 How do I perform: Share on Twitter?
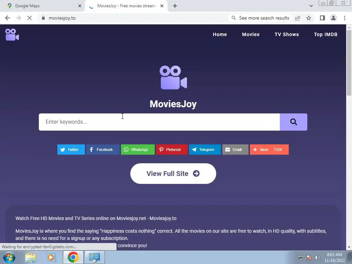pyautogui.click(x=71, y=150)
